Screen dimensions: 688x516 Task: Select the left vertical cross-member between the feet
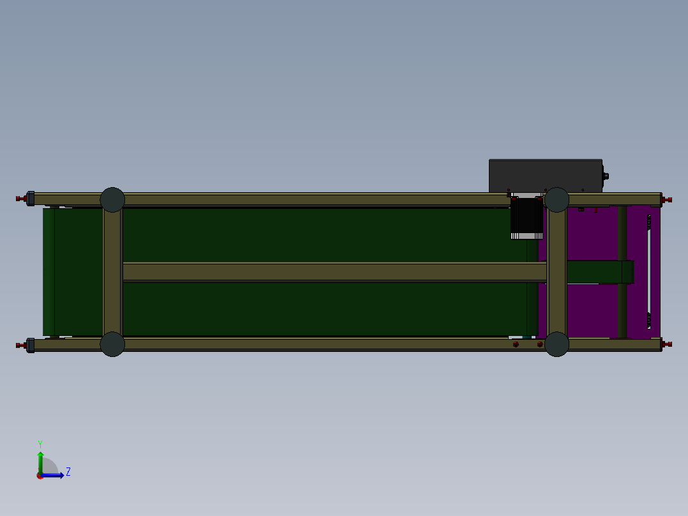click(x=113, y=272)
